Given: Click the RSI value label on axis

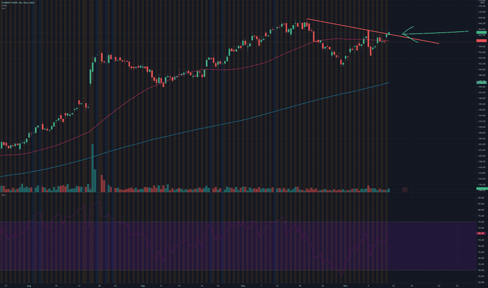Looking at the screenshot, I should 481,233.
